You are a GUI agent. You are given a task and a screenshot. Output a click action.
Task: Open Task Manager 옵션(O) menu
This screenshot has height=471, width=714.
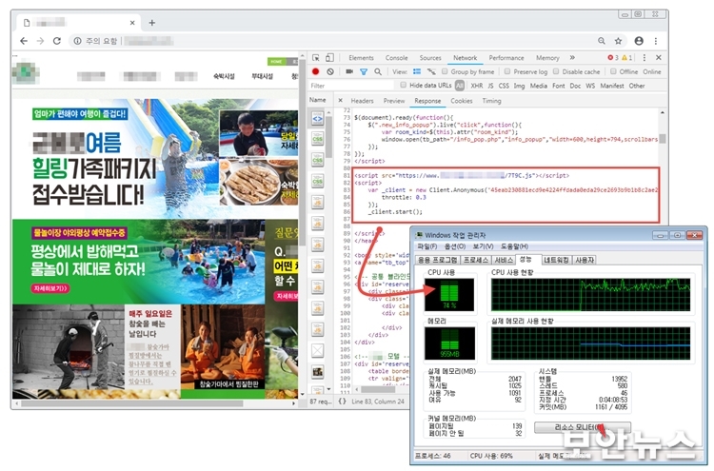coord(455,246)
